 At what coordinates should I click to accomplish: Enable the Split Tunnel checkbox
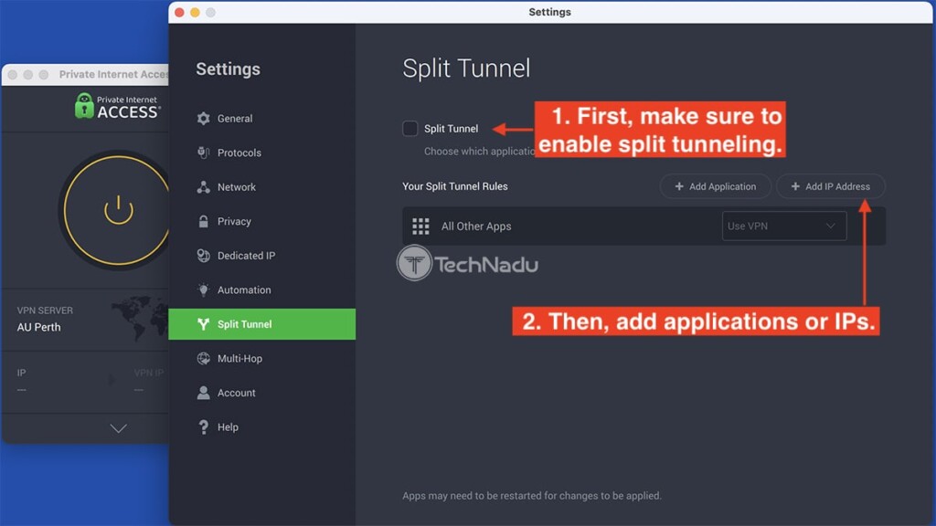tap(410, 128)
